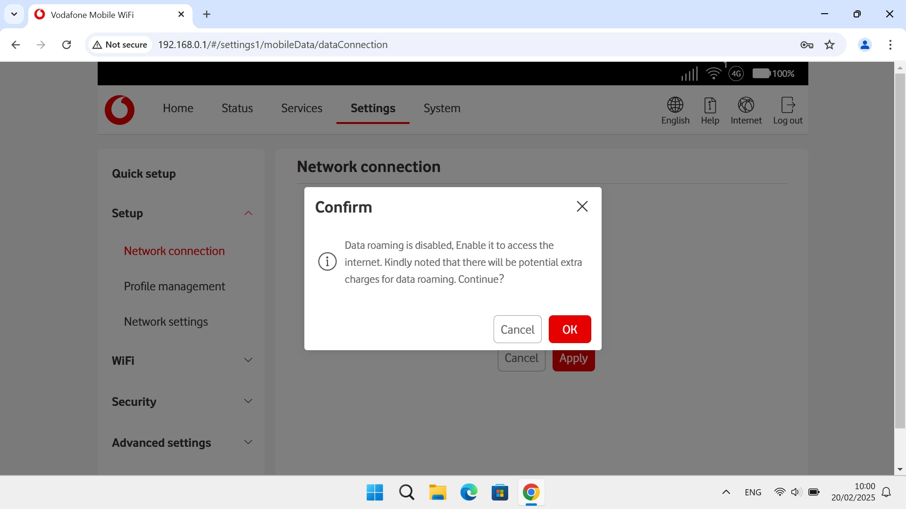Close the Confirm dialog with the X
906x509 pixels.
pyautogui.click(x=582, y=206)
